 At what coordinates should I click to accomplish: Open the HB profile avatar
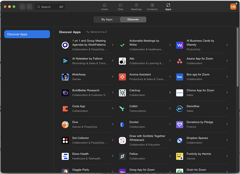pyautogui.click(x=233, y=7)
